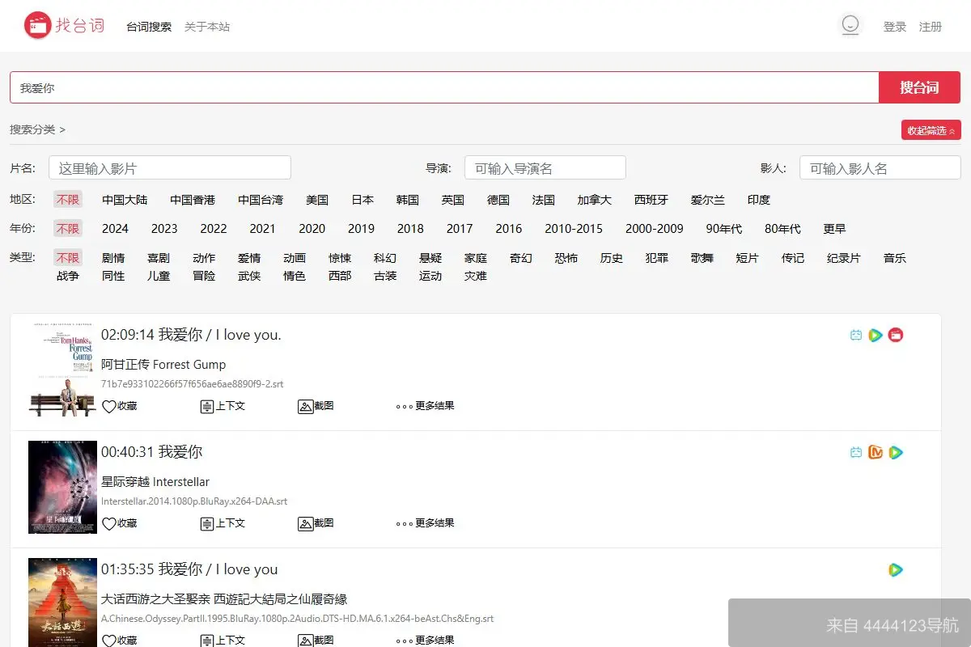
Task: Filter genre by 科幻
Action: [x=385, y=258]
